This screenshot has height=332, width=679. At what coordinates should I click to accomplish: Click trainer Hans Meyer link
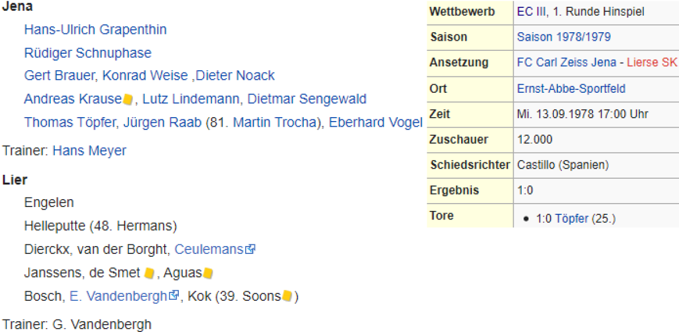(x=89, y=151)
